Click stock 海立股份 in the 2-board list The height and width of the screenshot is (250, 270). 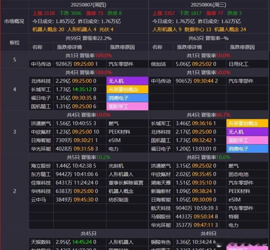(41, 166)
